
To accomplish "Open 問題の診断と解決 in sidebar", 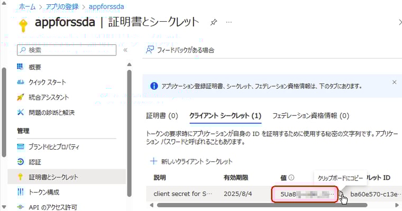I will [x=52, y=113].
